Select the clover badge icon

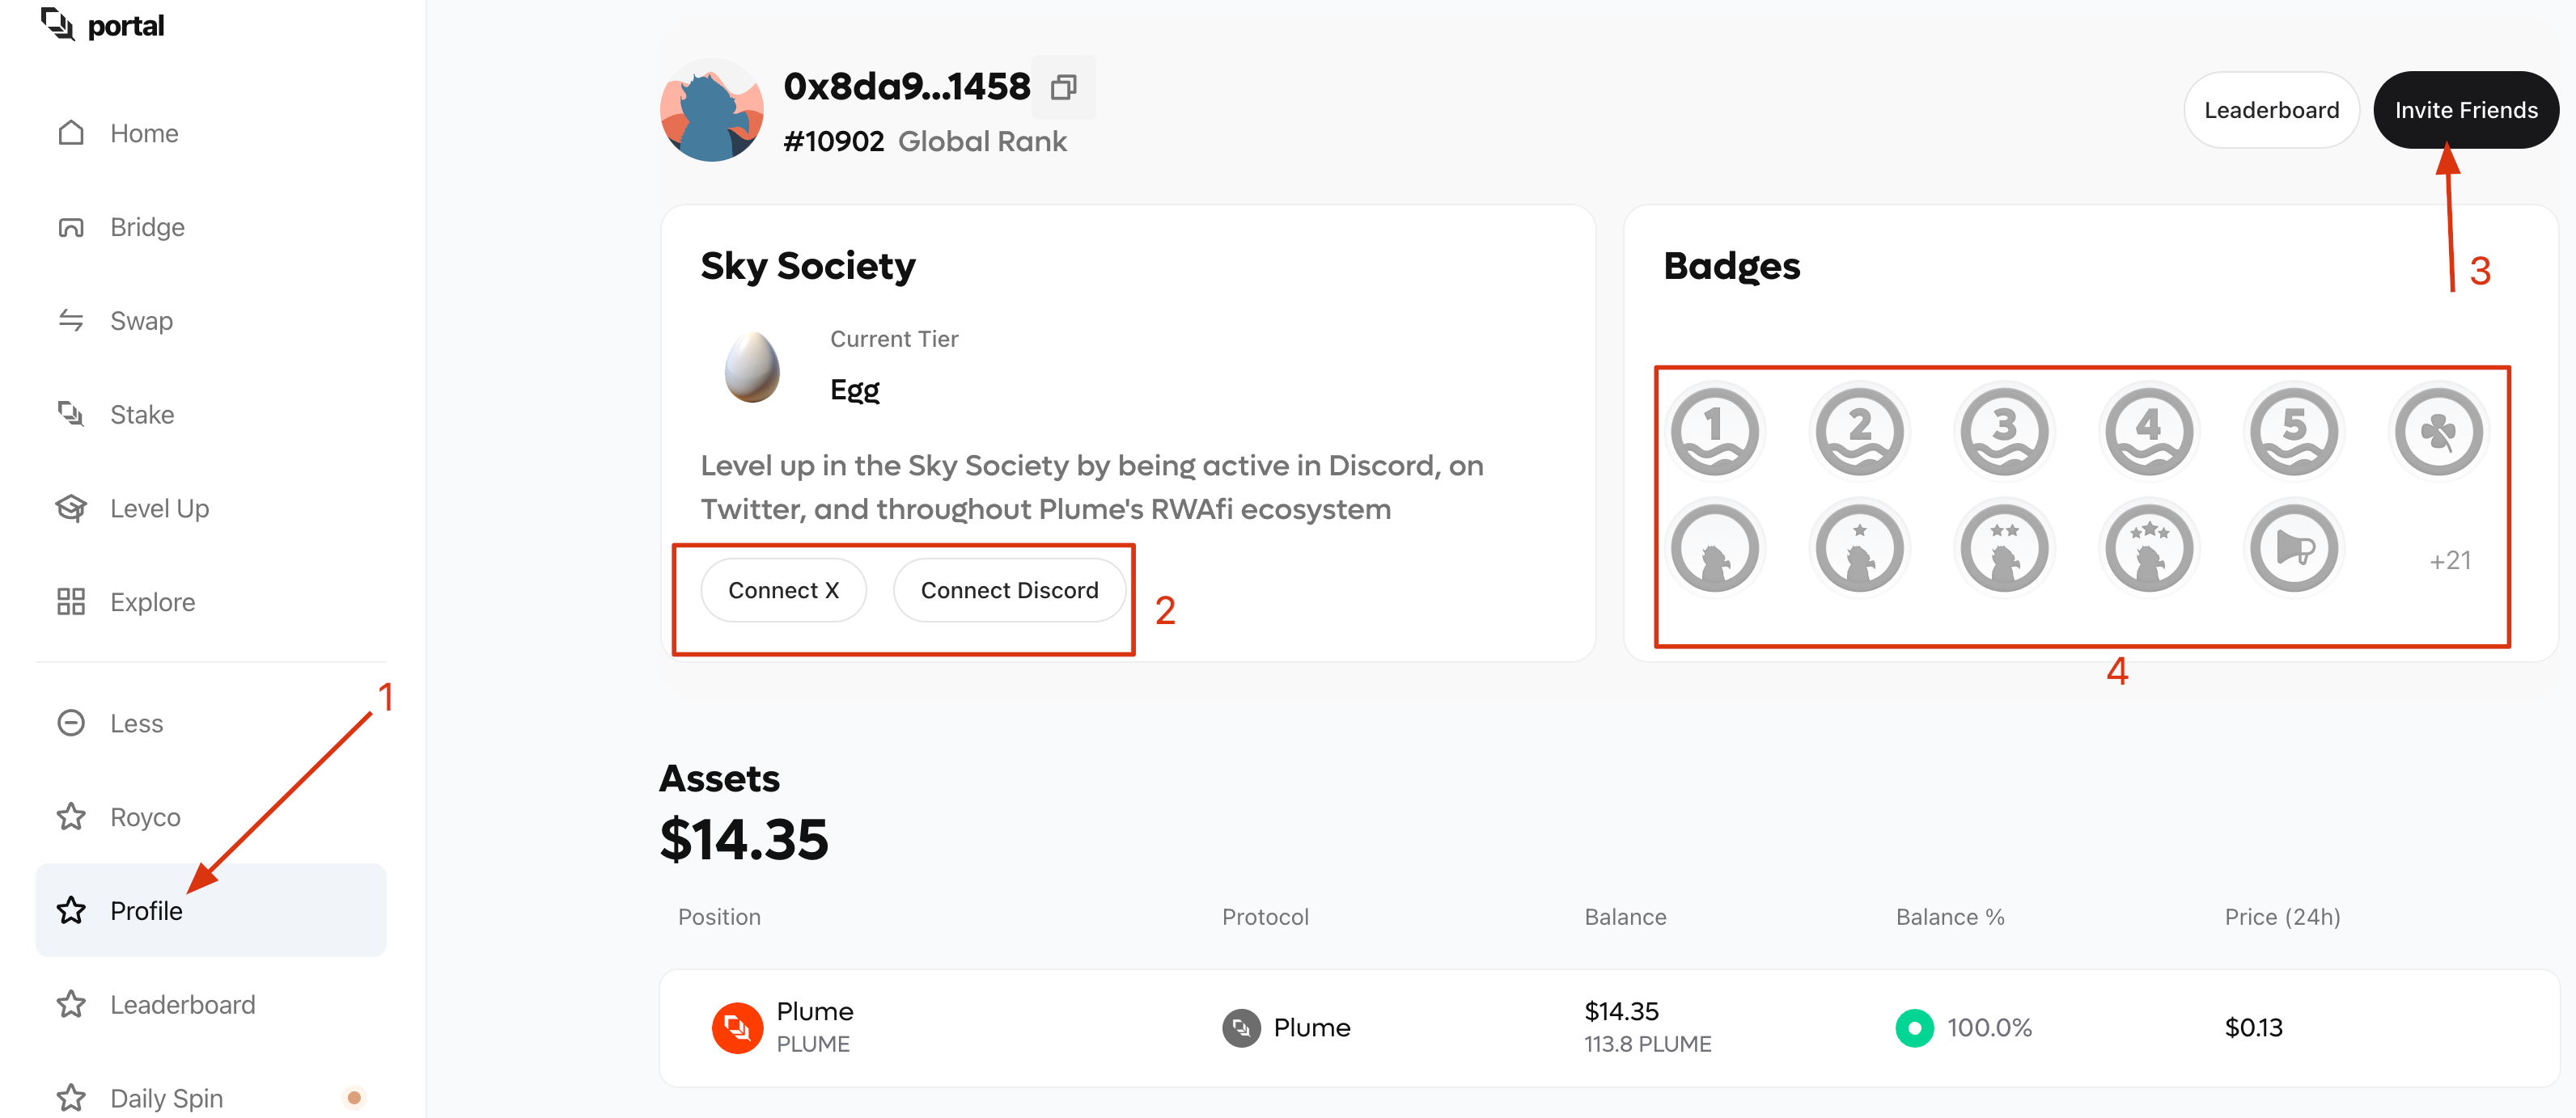pos(2438,431)
